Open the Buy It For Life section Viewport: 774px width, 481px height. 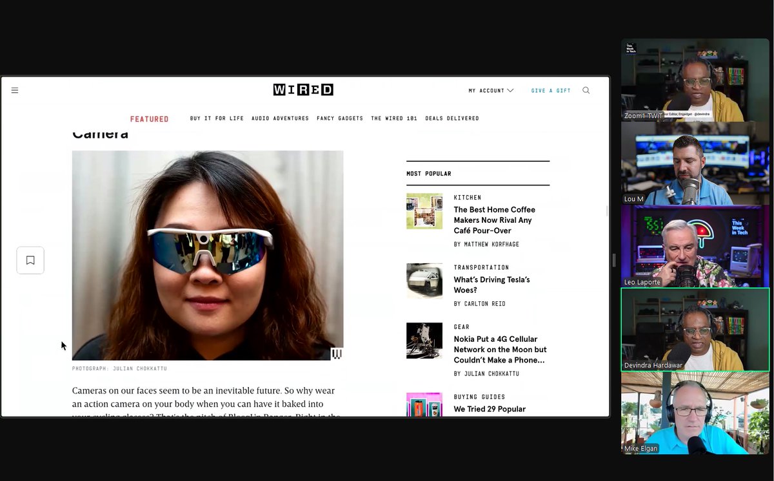coord(217,118)
